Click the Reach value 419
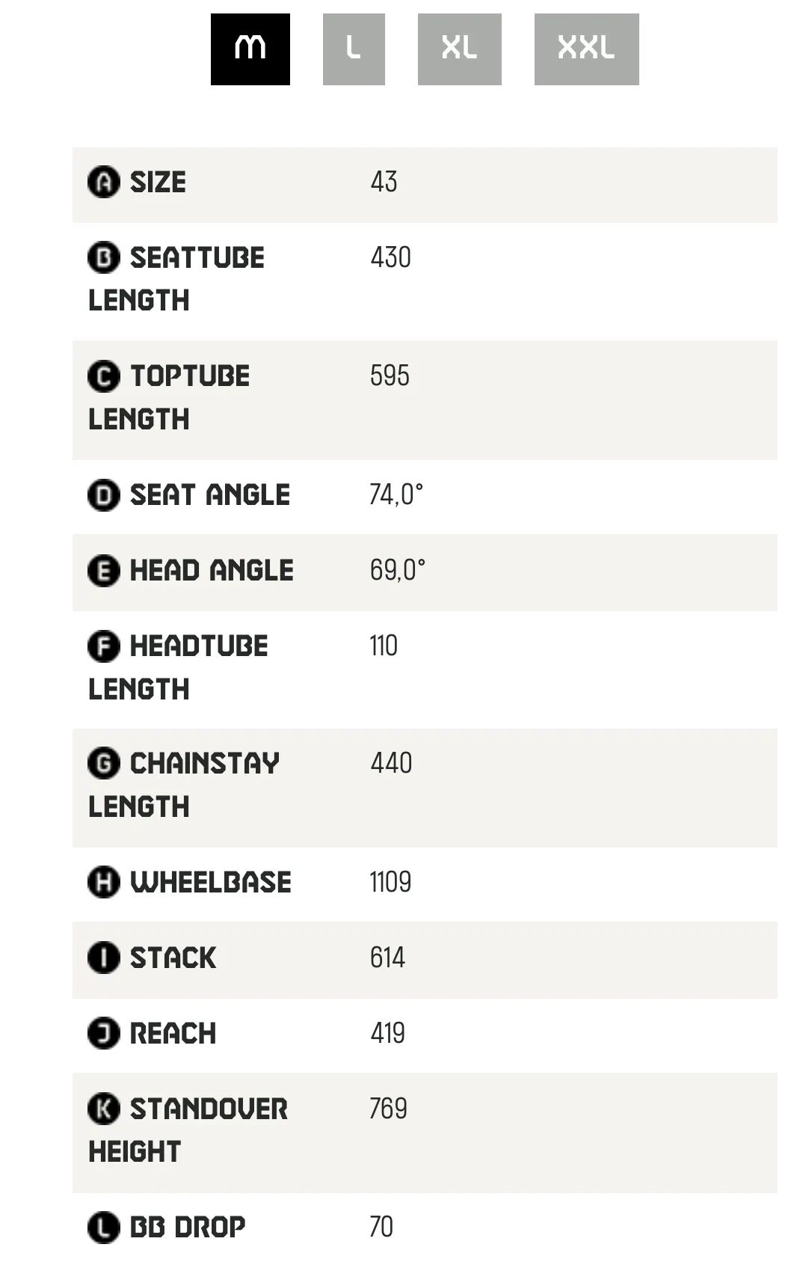 click(387, 1034)
